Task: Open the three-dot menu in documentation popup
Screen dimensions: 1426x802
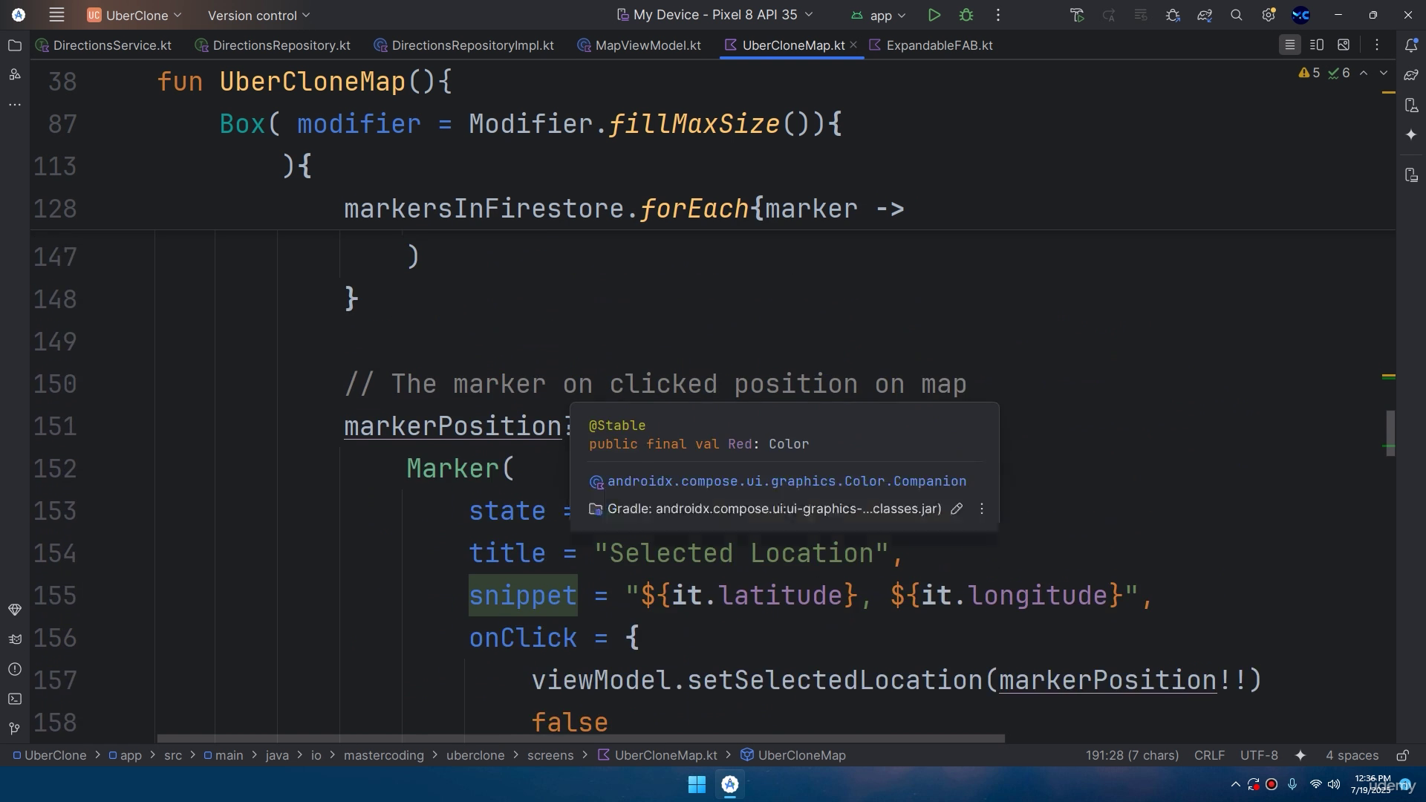Action: (982, 509)
